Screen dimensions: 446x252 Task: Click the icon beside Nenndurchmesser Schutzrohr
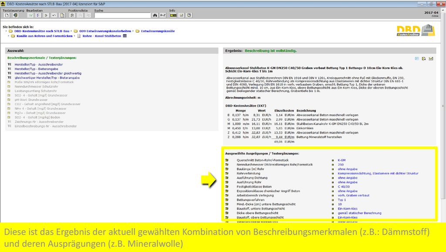[x=9, y=86]
